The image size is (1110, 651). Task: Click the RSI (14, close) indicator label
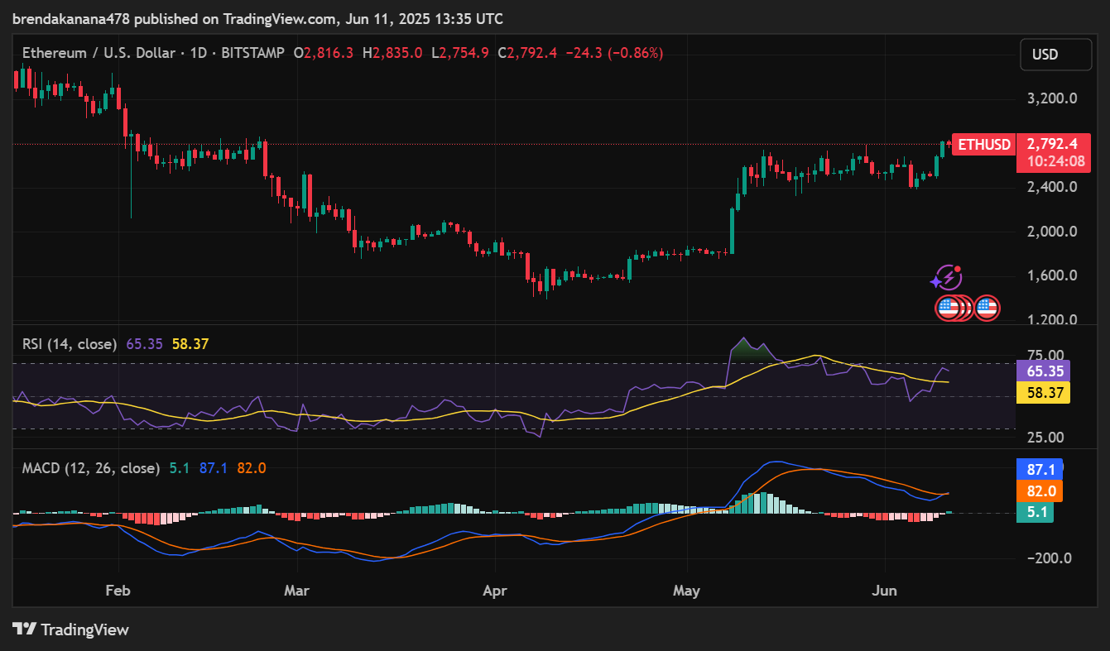(70, 343)
